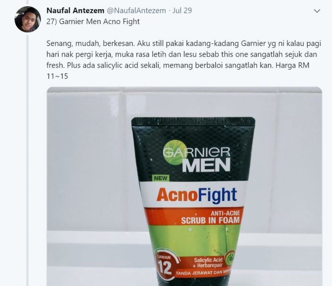Select the tweet heading 27) Garnier Men Acno Fight

pyautogui.click(x=93, y=22)
